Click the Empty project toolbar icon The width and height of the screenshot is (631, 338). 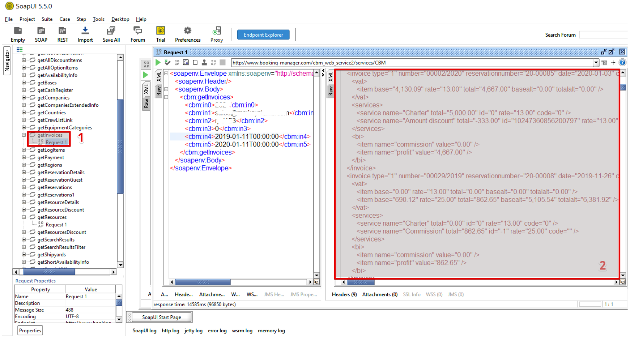coord(18,31)
